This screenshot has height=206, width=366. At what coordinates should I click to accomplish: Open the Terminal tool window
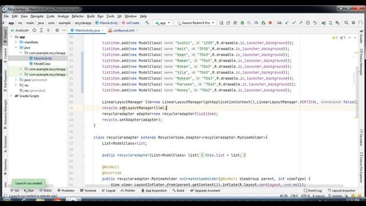[88, 191]
